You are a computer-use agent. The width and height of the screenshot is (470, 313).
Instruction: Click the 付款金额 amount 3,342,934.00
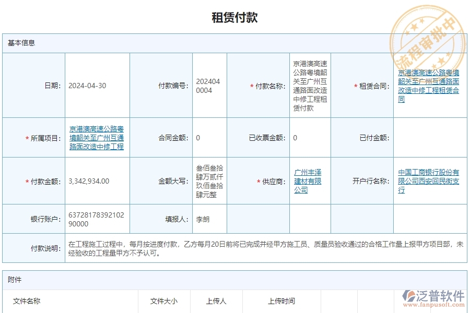(90, 181)
